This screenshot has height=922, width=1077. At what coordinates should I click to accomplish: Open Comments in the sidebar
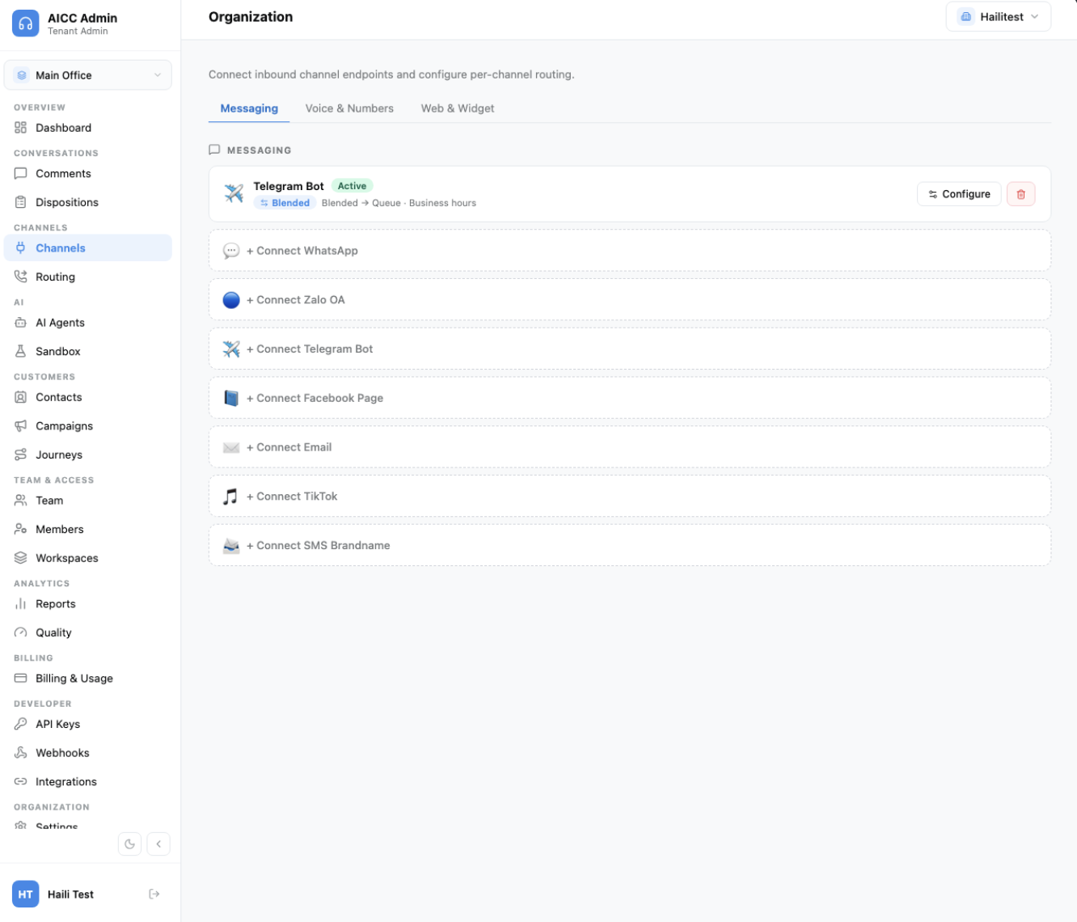click(88, 173)
